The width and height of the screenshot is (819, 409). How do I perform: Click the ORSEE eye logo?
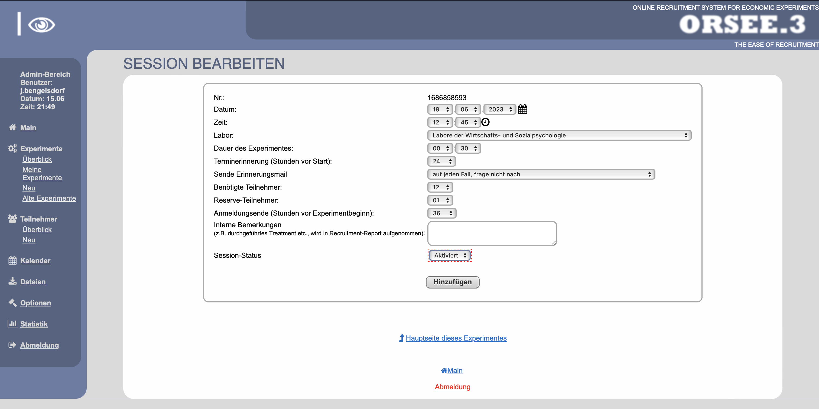pyautogui.click(x=41, y=25)
